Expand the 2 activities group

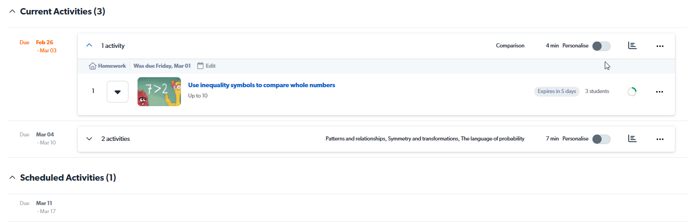(x=89, y=139)
